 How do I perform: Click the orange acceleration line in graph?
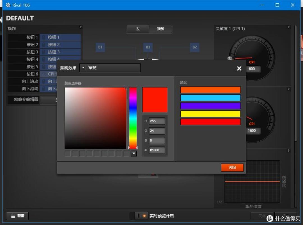tap(252, 181)
